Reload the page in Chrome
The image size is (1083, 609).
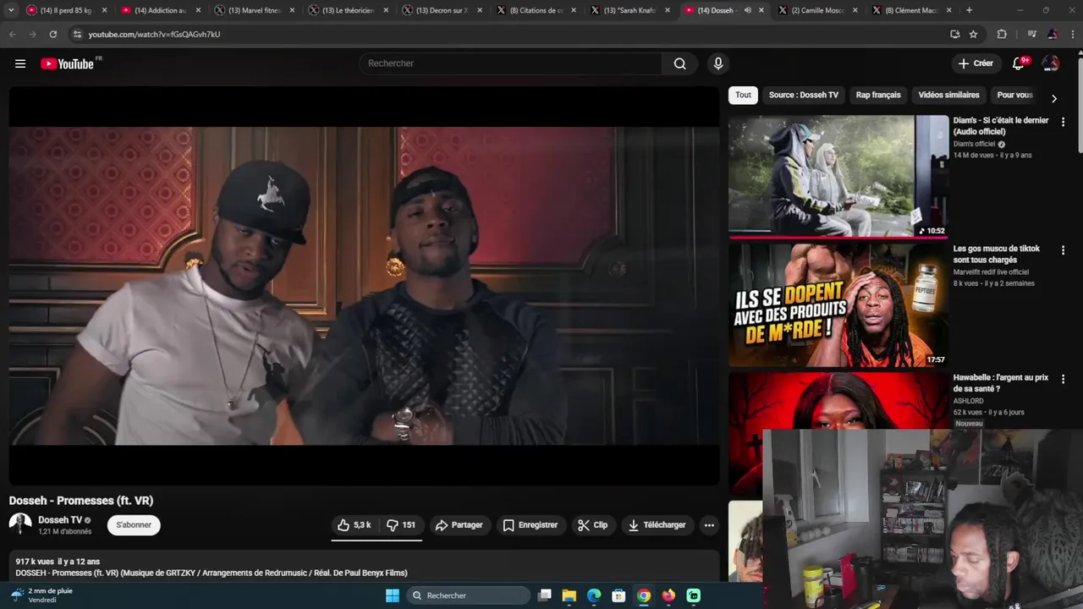(x=52, y=34)
